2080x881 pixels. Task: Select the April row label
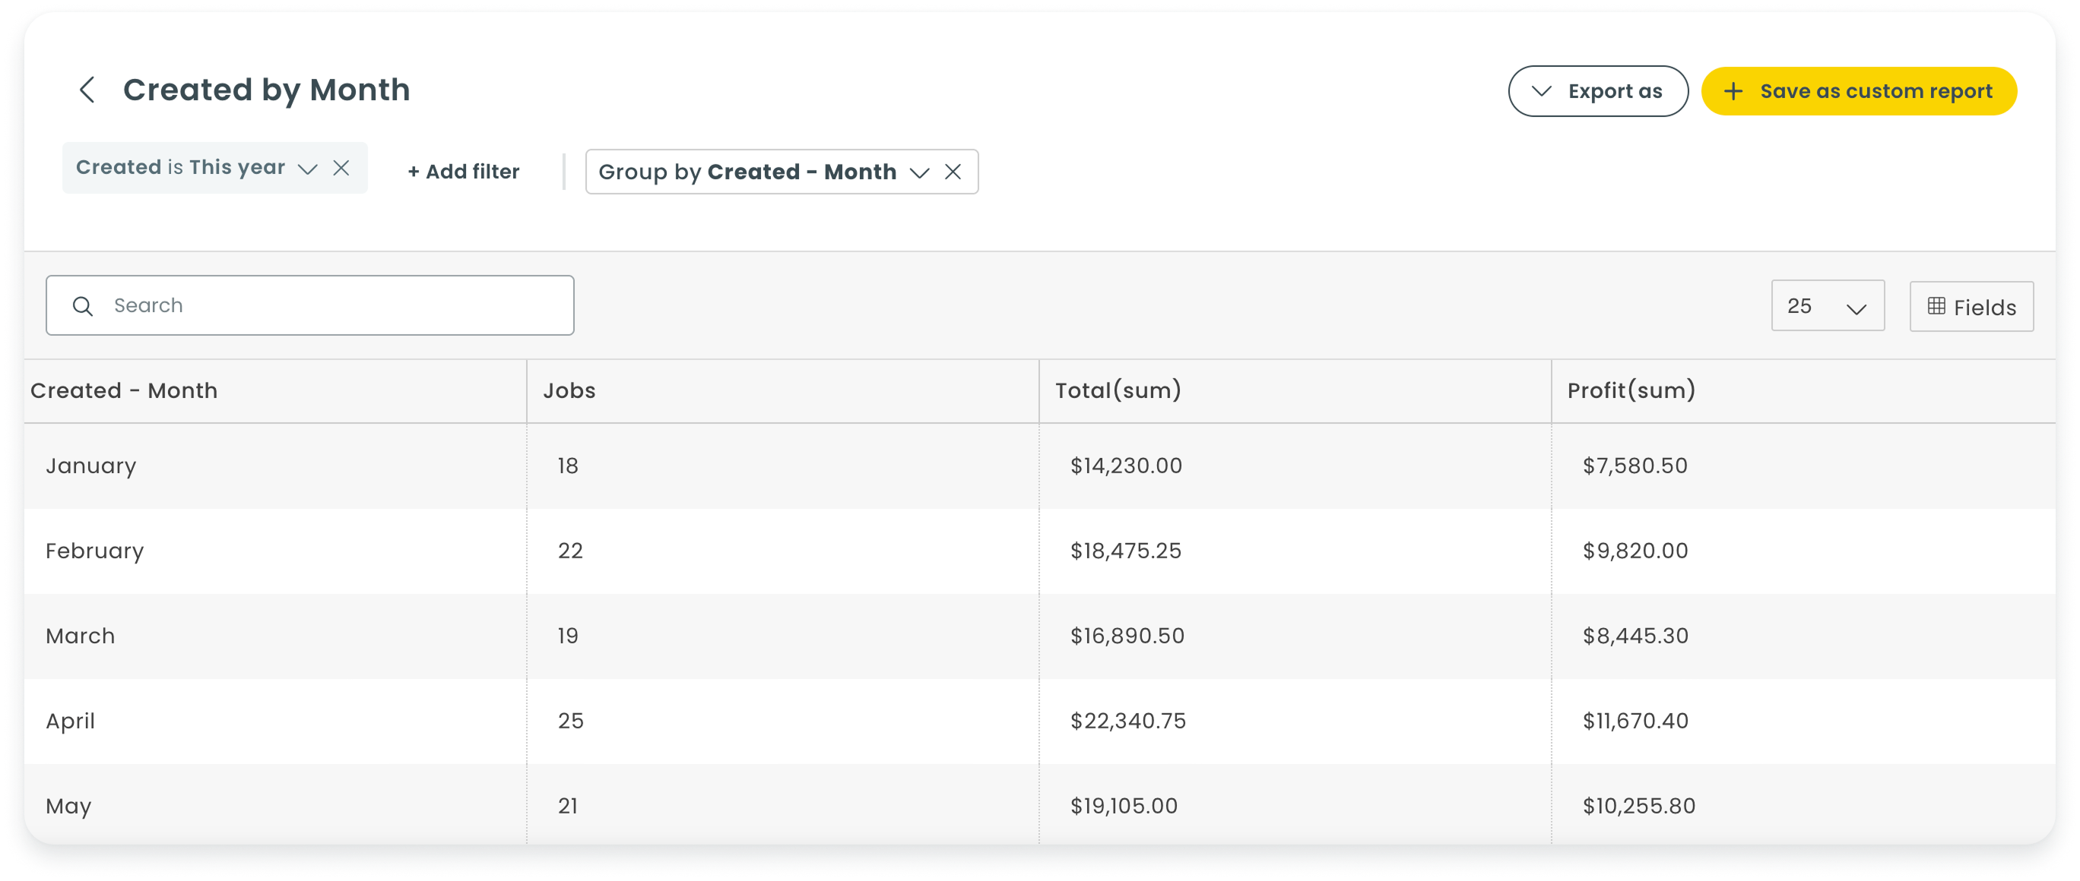click(x=69, y=722)
